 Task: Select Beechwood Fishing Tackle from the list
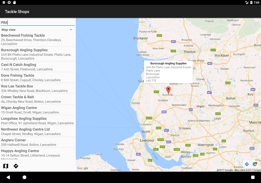pos(37,39)
